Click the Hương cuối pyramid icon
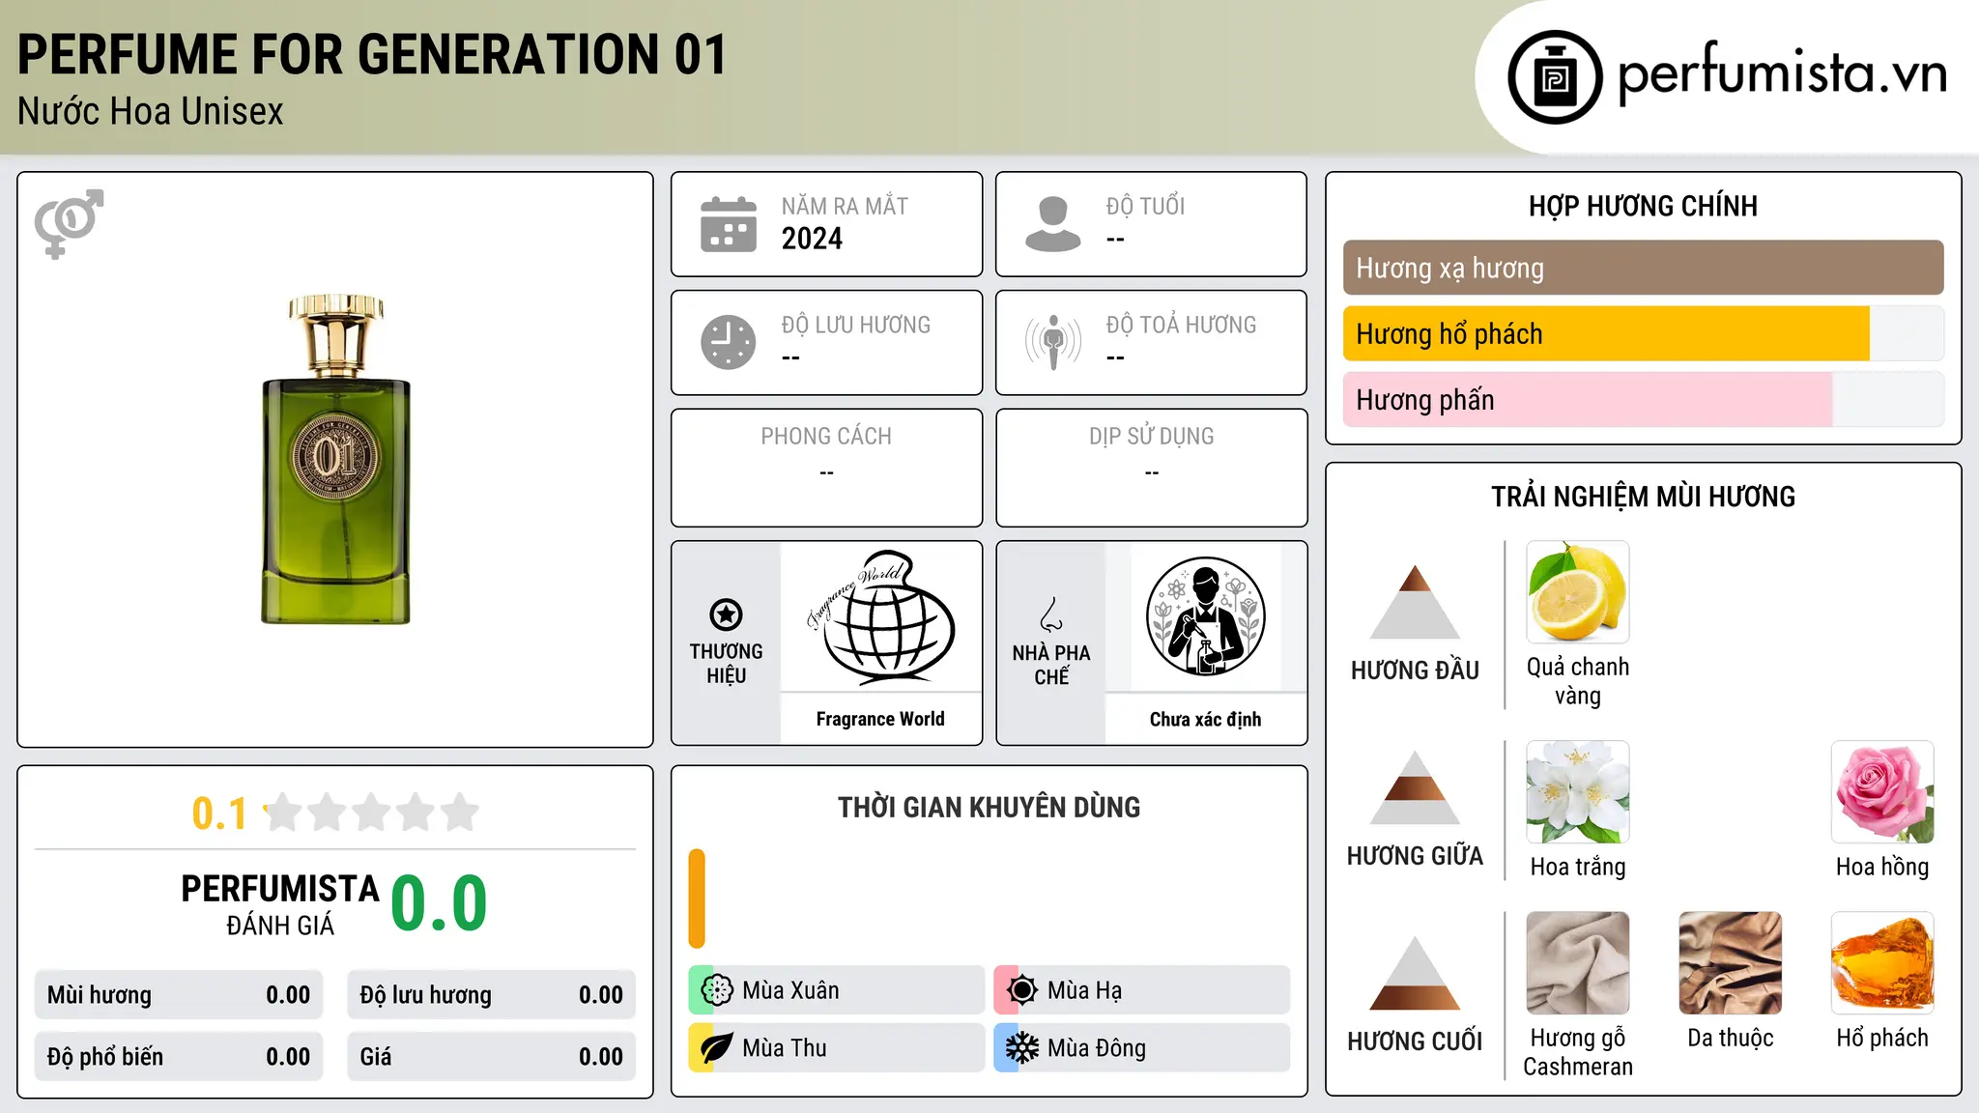 coord(1415,973)
